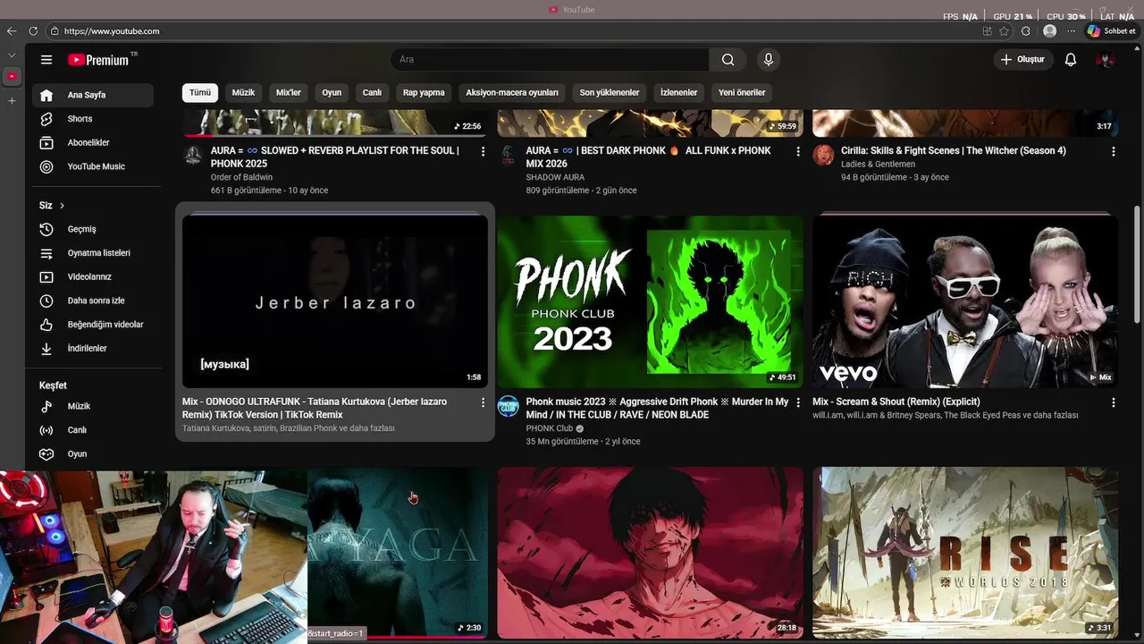The height and width of the screenshot is (644, 1144).
Task: Click the Ladies & Gentlemen channel avatar
Action: tap(823, 155)
